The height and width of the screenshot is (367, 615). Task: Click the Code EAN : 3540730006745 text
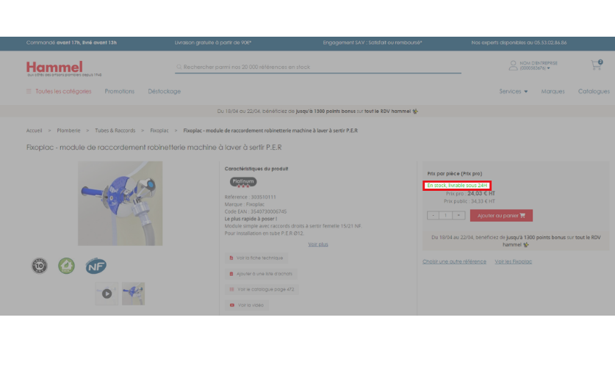[x=256, y=211]
